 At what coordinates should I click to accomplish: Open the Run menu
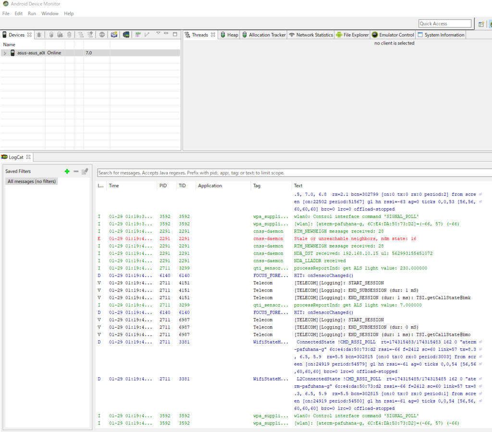(32, 13)
